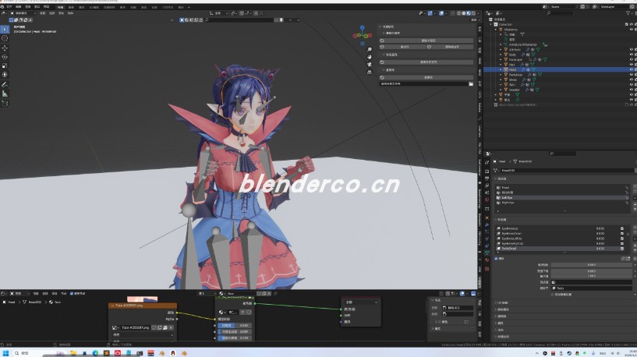637x357 pixels.
Task: Open the Modifiers wrench properties tab
Action: tap(487, 224)
